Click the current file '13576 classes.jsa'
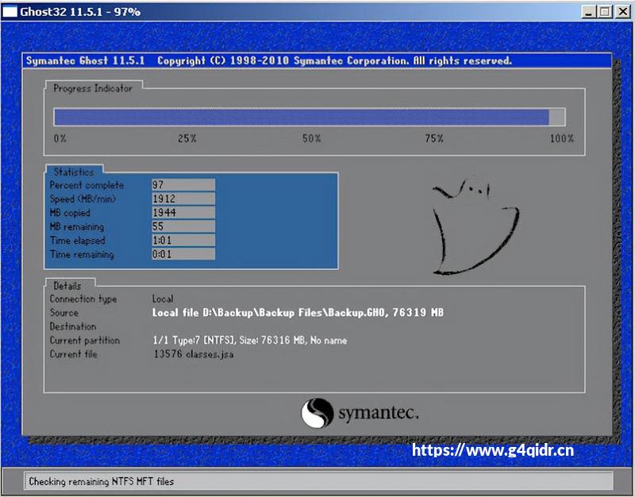Screen dimensions: 635x497 (x=194, y=354)
